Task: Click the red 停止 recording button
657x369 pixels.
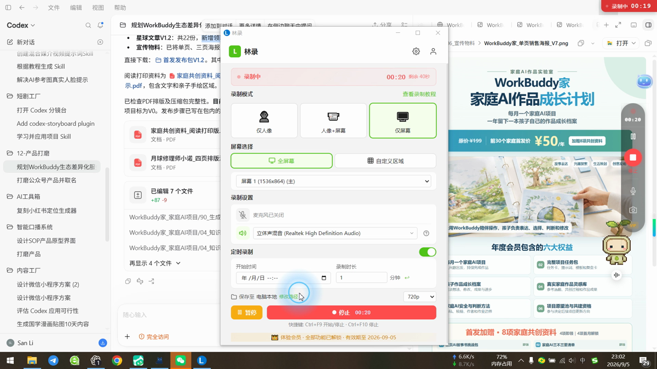Action: [x=351, y=313]
